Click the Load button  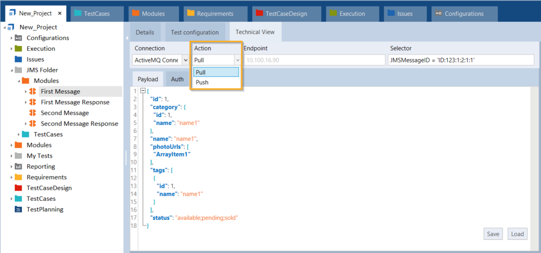[517, 234]
